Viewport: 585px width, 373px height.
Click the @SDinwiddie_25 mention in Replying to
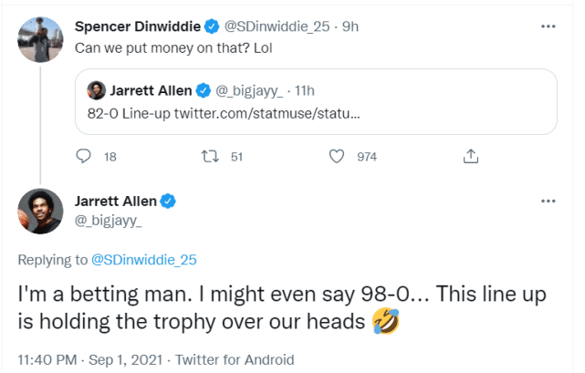click(144, 260)
